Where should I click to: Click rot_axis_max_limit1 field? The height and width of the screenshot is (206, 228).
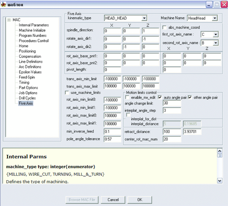112,123
